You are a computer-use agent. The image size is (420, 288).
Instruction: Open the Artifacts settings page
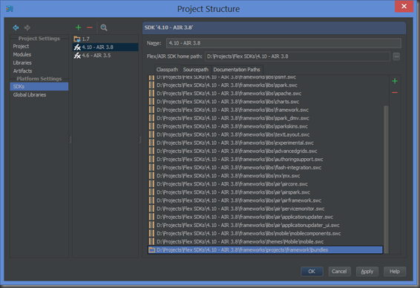39,71
